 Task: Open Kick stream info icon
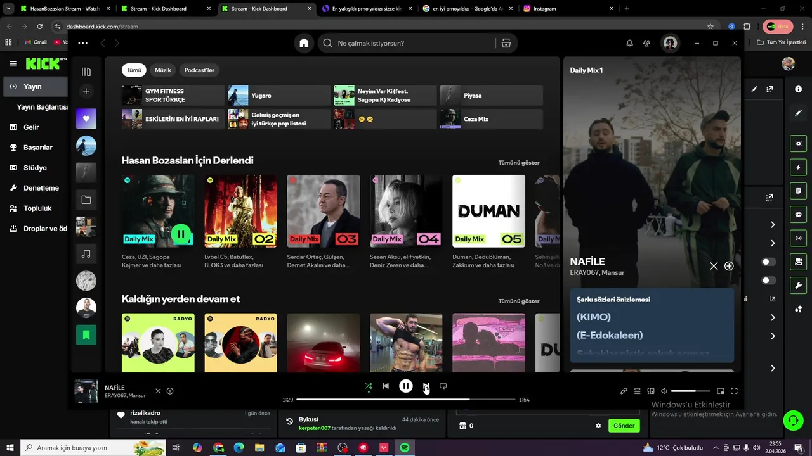click(799, 89)
